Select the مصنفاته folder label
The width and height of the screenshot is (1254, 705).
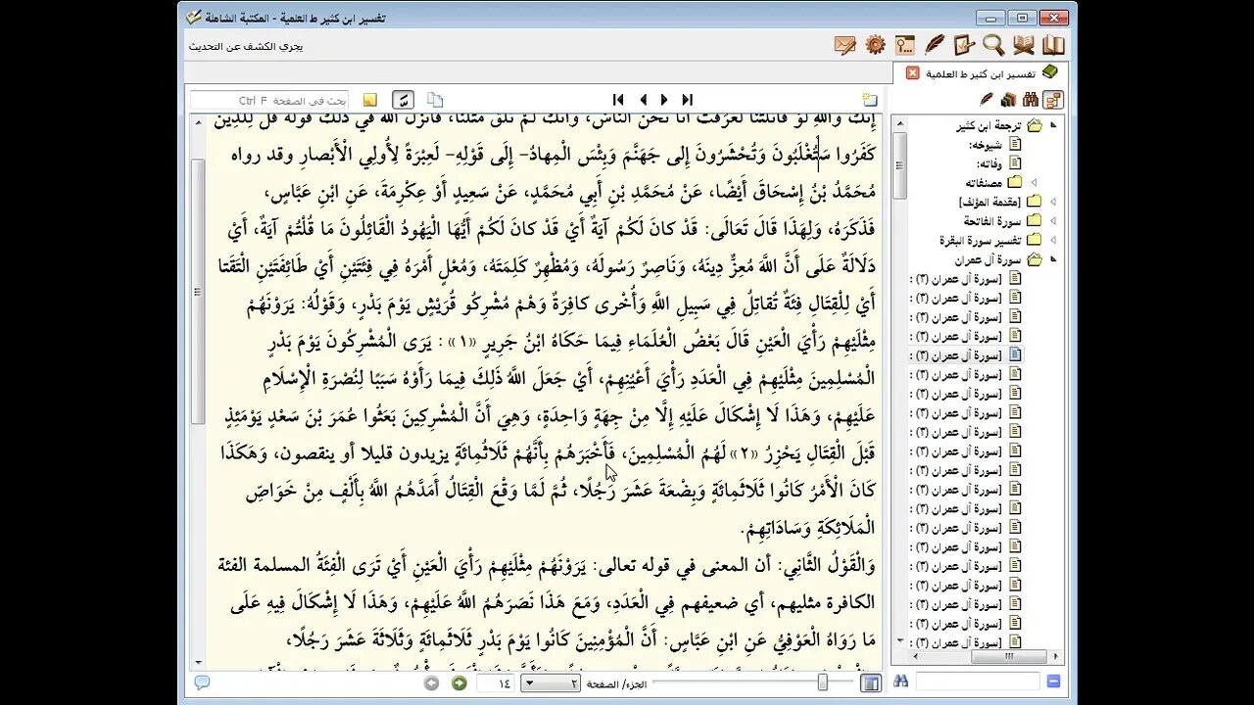[985, 183]
